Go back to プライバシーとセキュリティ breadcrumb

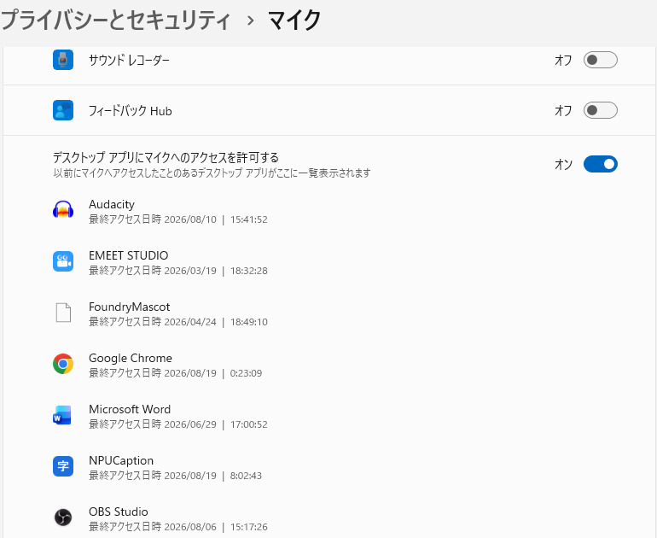(115, 20)
